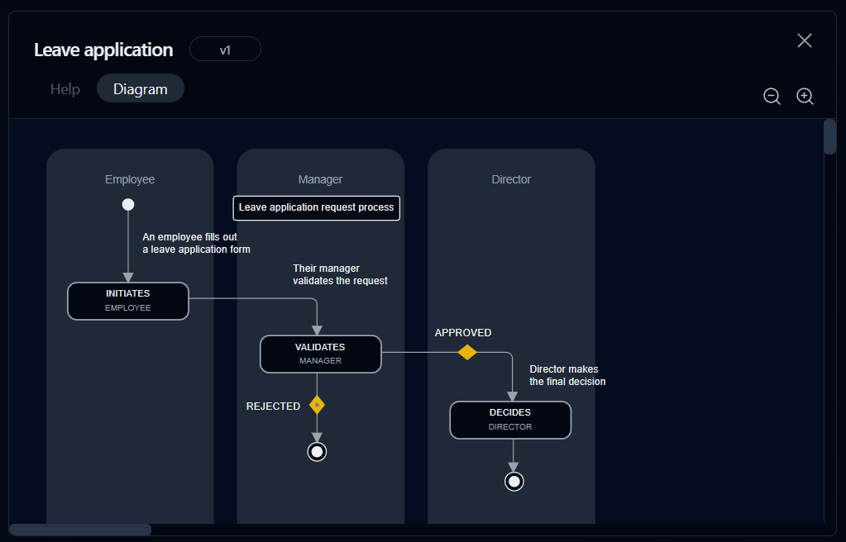
Task: Click the zoom in magnifier icon
Action: pyautogui.click(x=805, y=96)
